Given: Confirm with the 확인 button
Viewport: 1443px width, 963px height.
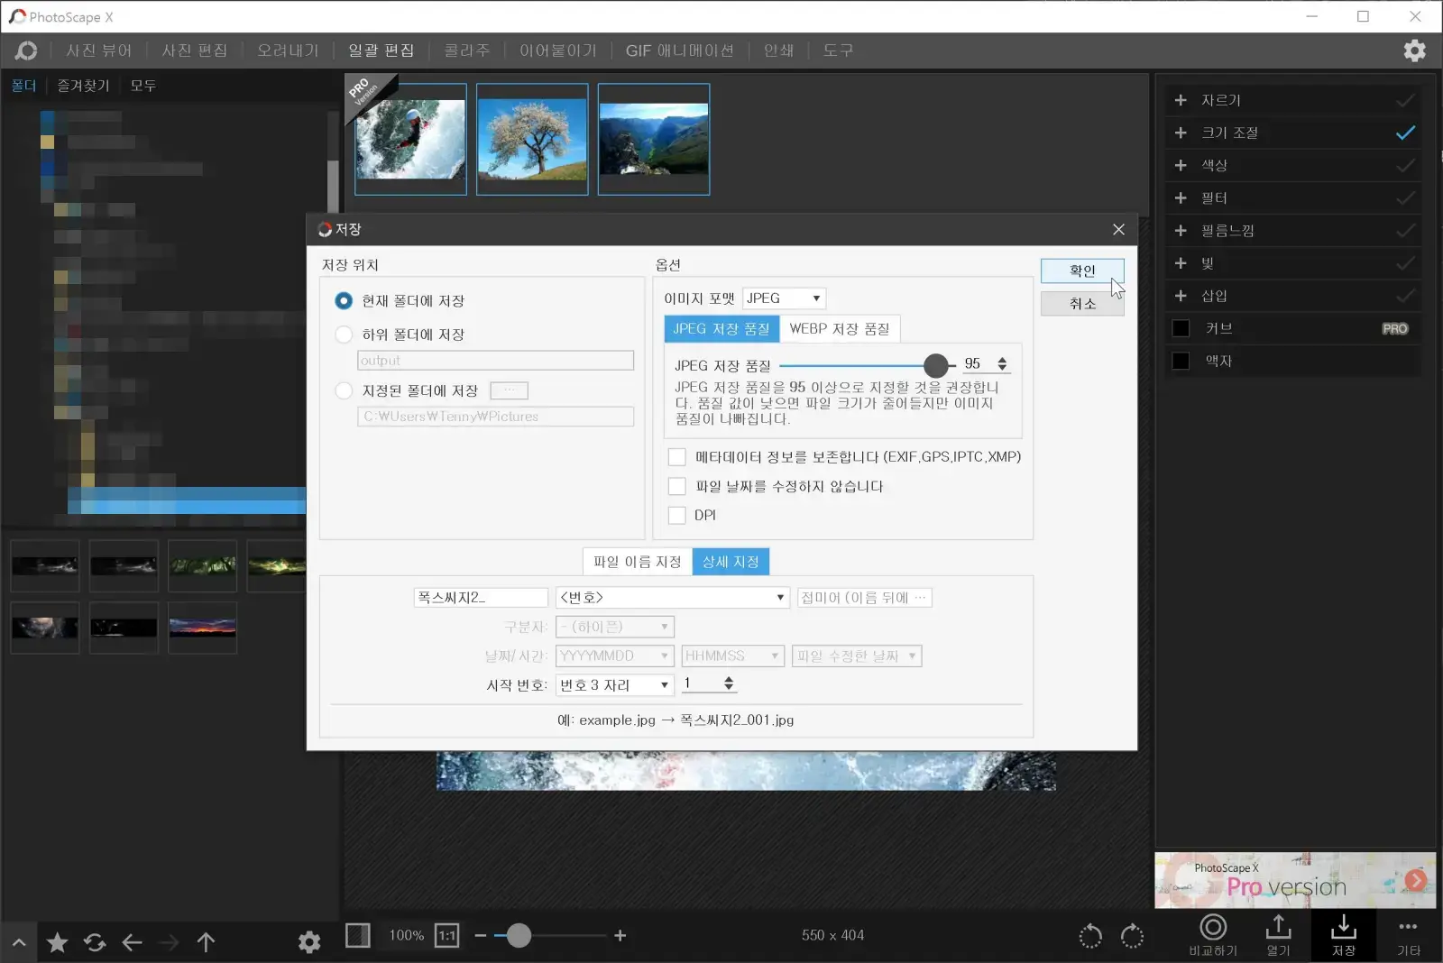Looking at the screenshot, I should point(1082,271).
